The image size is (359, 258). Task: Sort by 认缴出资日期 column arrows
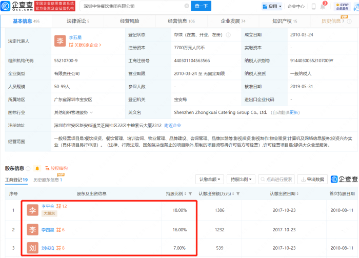click(x=297, y=194)
